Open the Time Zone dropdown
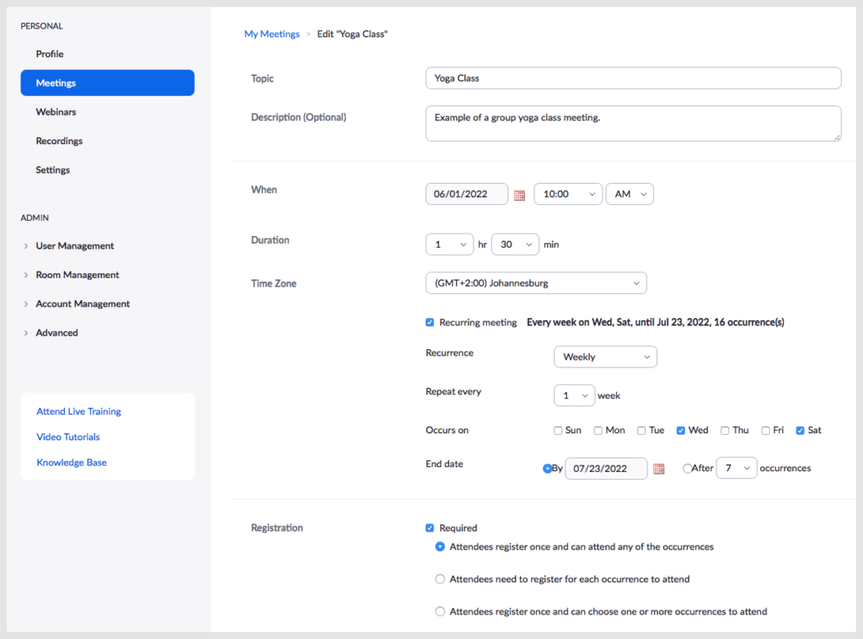 (x=536, y=283)
